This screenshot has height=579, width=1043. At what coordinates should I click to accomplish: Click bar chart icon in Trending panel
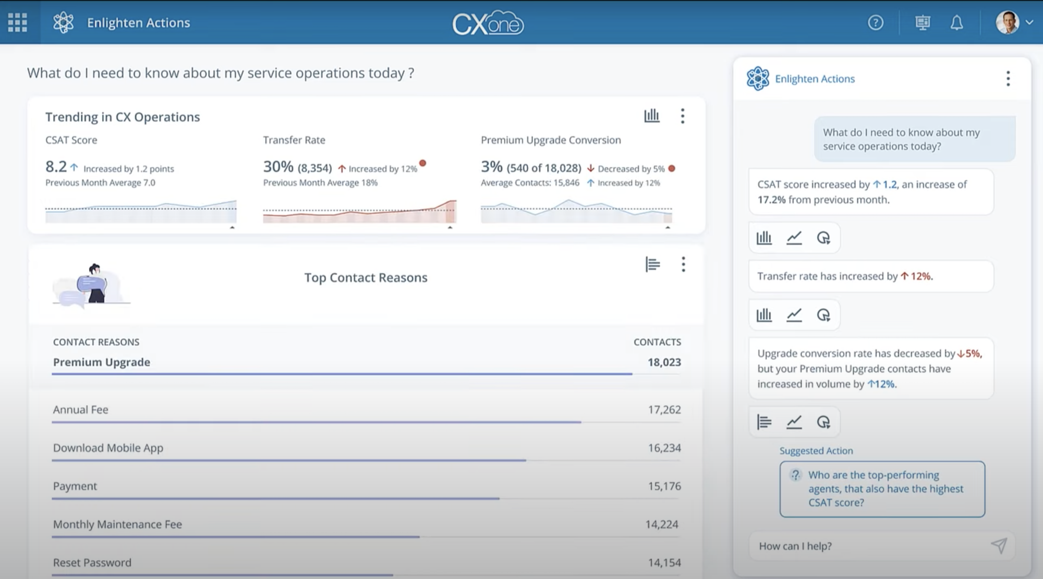(x=652, y=116)
